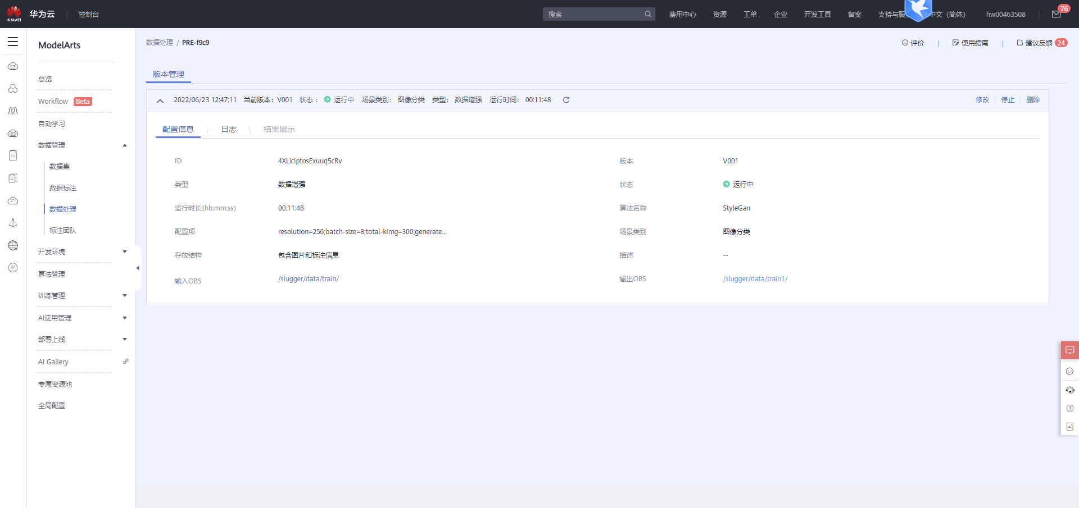Open 数据集 in sidebar

click(60, 167)
